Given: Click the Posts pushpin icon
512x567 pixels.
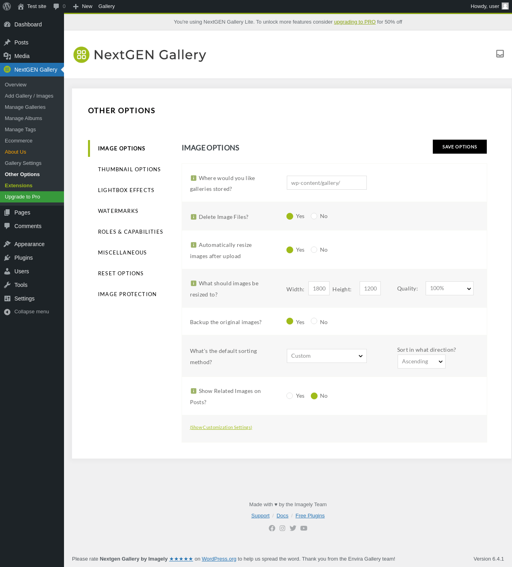Looking at the screenshot, I should pyautogui.click(x=7, y=42).
